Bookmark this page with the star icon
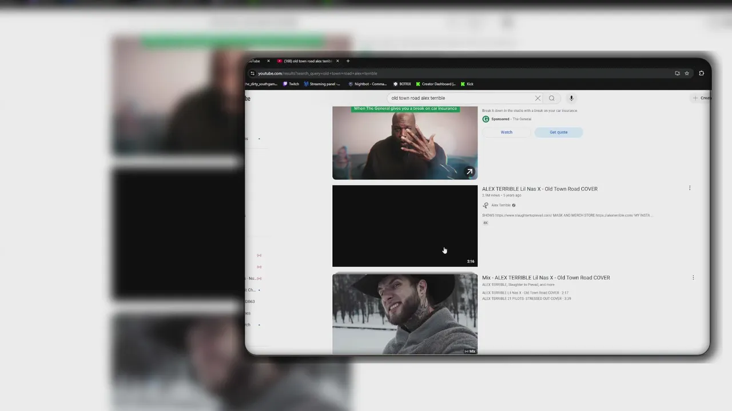The width and height of the screenshot is (732, 411). 687,73
